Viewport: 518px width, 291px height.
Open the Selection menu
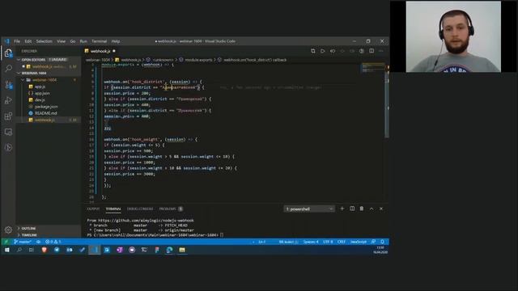pyautogui.click(x=45, y=41)
